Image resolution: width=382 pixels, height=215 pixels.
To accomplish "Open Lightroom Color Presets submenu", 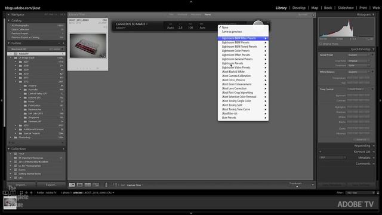I will (243, 51).
